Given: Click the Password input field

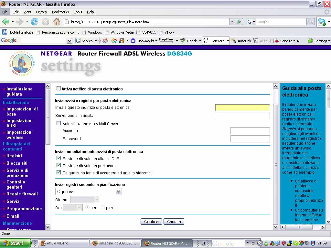Looking at the screenshot, I should 250,139.
